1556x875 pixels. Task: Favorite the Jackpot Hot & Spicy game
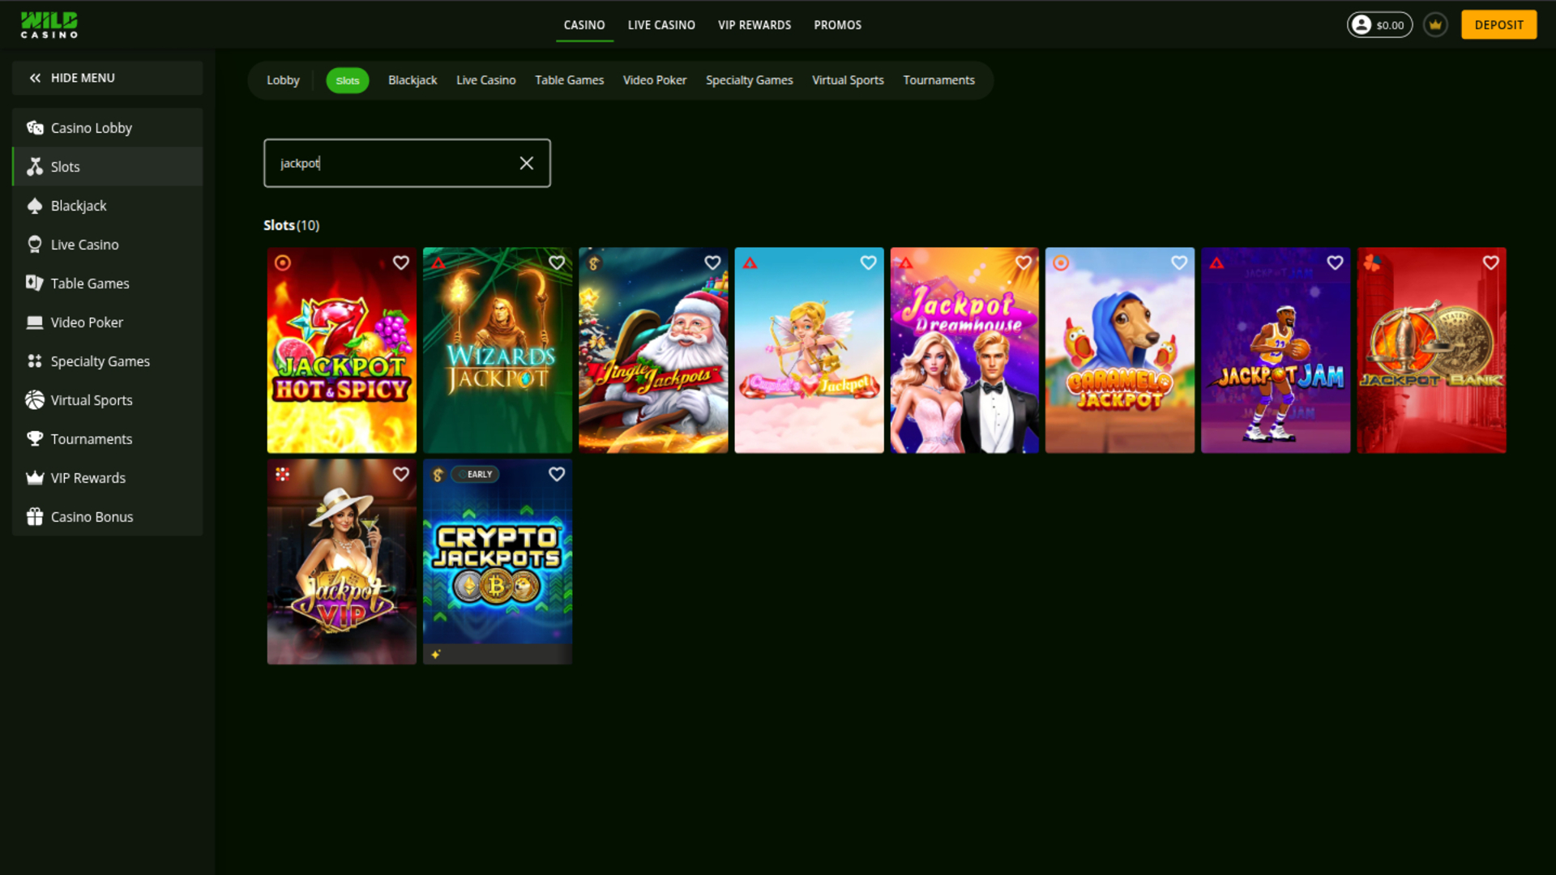[x=401, y=262]
